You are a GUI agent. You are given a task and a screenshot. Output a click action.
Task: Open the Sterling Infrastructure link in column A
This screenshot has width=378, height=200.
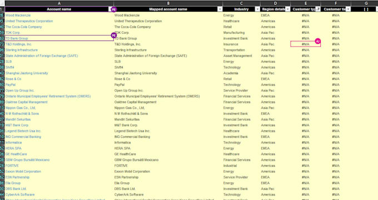pyautogui.click(x=22, y=50)
